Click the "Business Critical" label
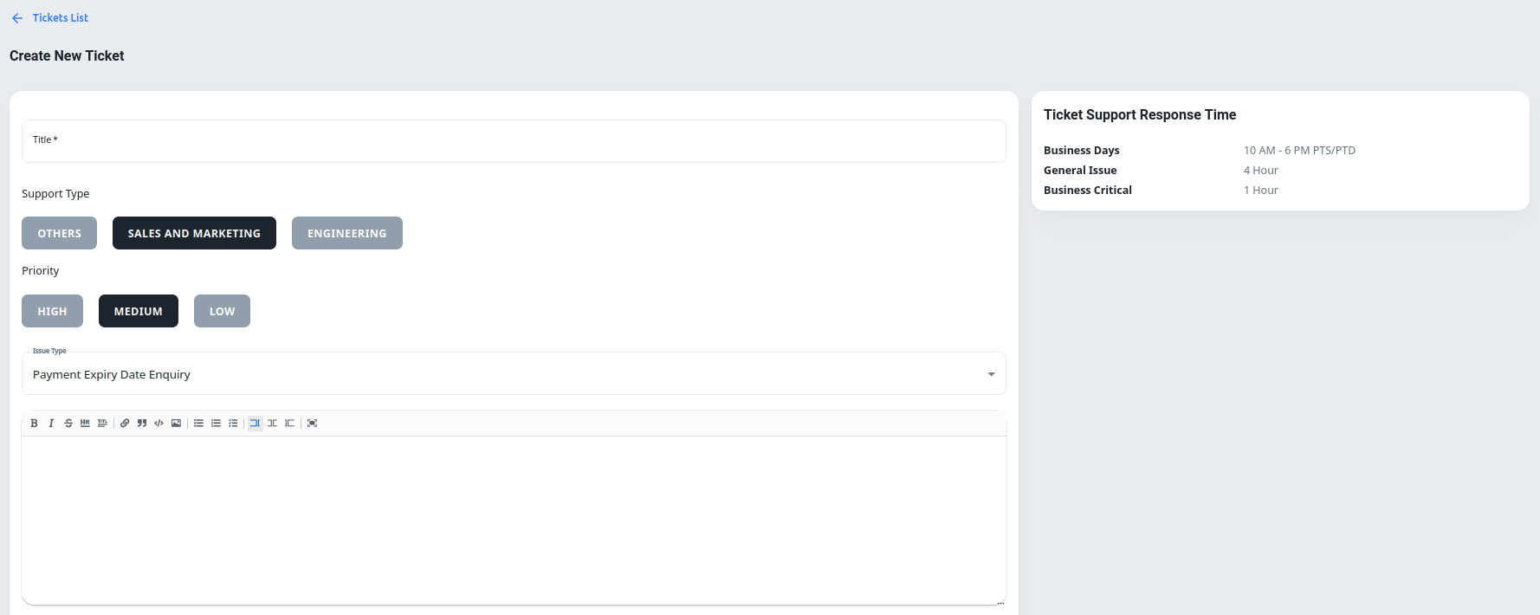 [1088, 191]
